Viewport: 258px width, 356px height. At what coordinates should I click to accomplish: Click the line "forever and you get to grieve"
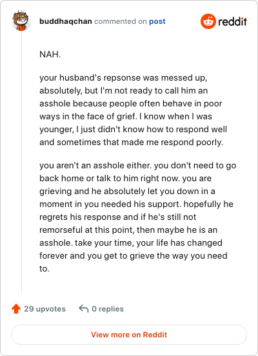pos(134,256)
